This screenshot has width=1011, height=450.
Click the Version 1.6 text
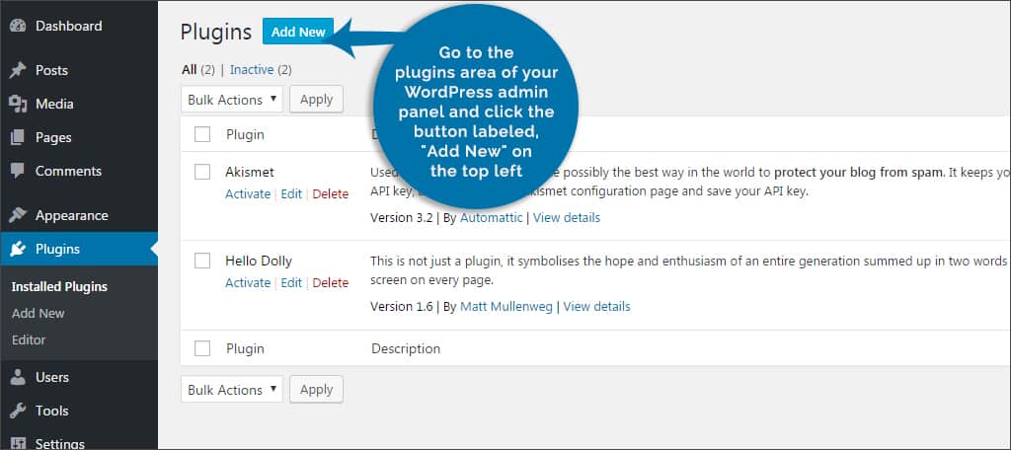(402, 307)
